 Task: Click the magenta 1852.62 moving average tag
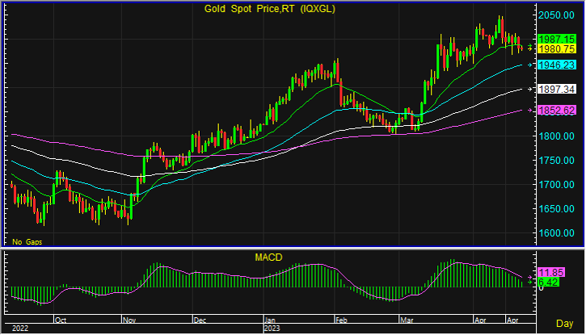point(555,111)
